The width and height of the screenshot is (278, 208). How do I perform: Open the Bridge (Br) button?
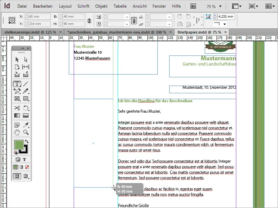[193, 6]
